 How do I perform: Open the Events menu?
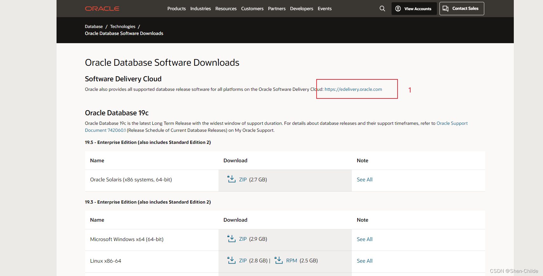click(325, 9)
